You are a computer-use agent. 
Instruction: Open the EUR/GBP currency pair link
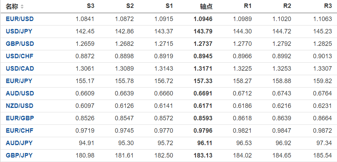(x=20, y=118)
